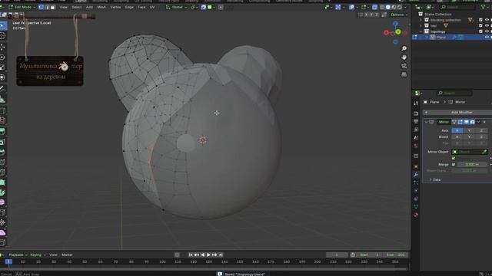Uncheck the test collection exclude checkbox

tap(480, 25)
